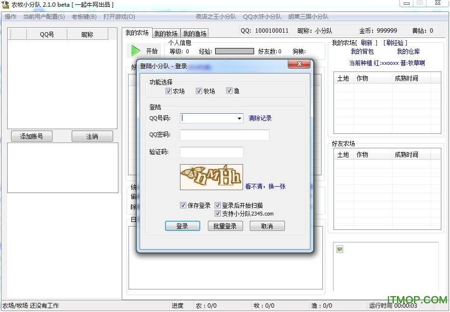Screen dimensions: 450x312
Task: Toggle 支持小分队2345.com checkbox
Action: [x=218, y=213]
